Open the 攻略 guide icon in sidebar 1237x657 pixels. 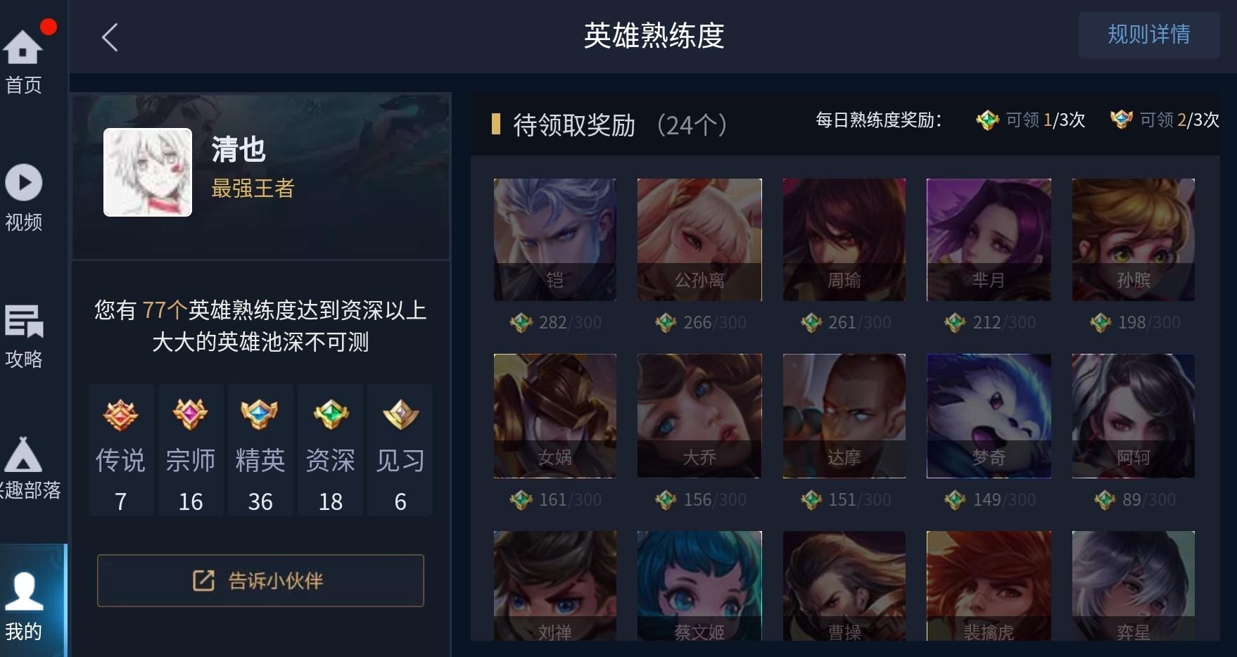point(24,321)
